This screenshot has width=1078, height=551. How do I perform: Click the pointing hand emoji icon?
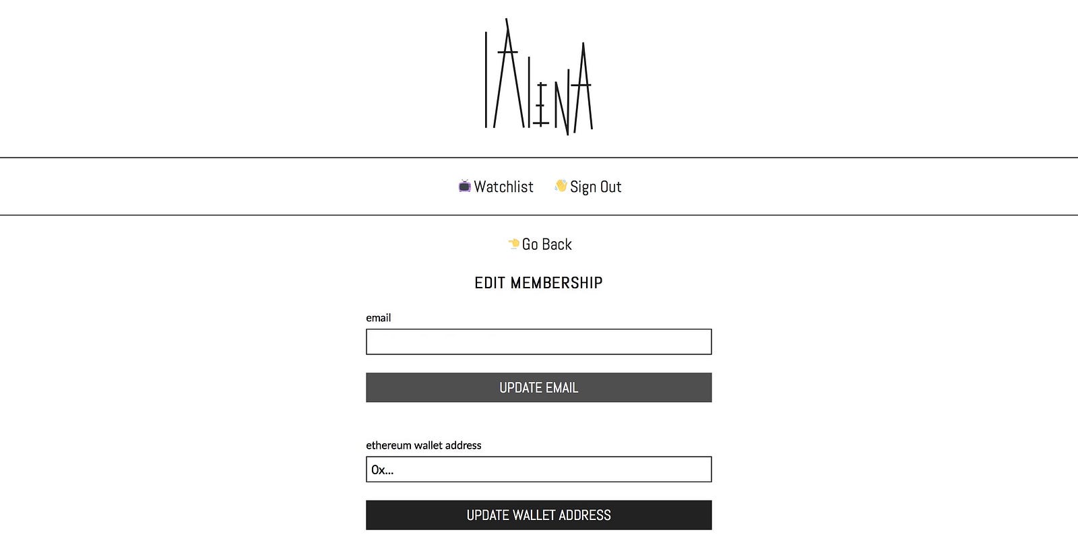(513, 243)
